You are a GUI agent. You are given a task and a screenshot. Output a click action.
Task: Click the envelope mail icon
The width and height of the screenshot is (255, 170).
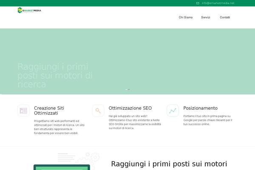coord(198,3)
